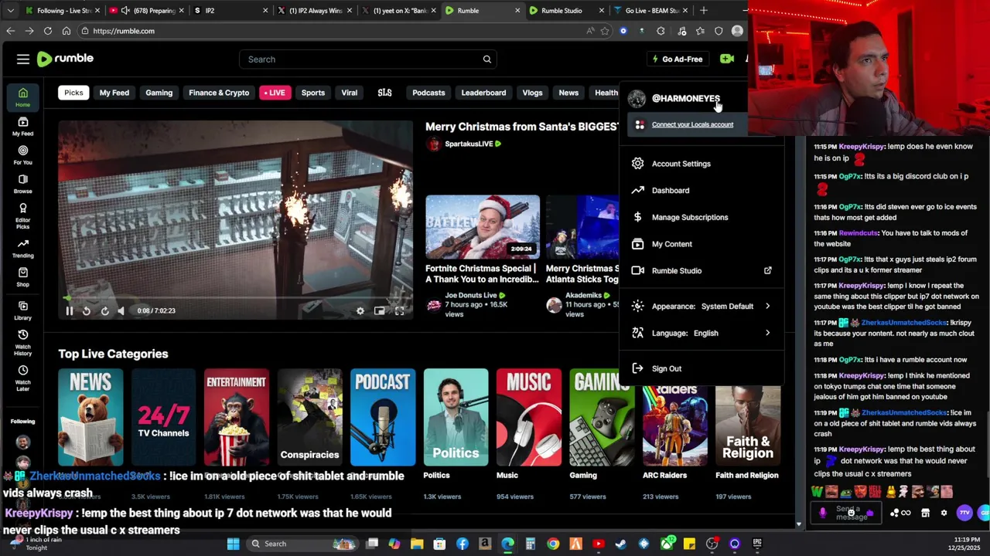The image size is (990, 556).
Task: Go to For You in sidebar
Action: click(22, 155)
